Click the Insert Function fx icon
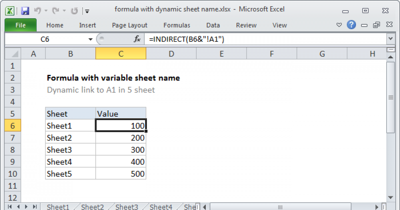The height and width of the screenshot is (210, 400). point(137,39)
